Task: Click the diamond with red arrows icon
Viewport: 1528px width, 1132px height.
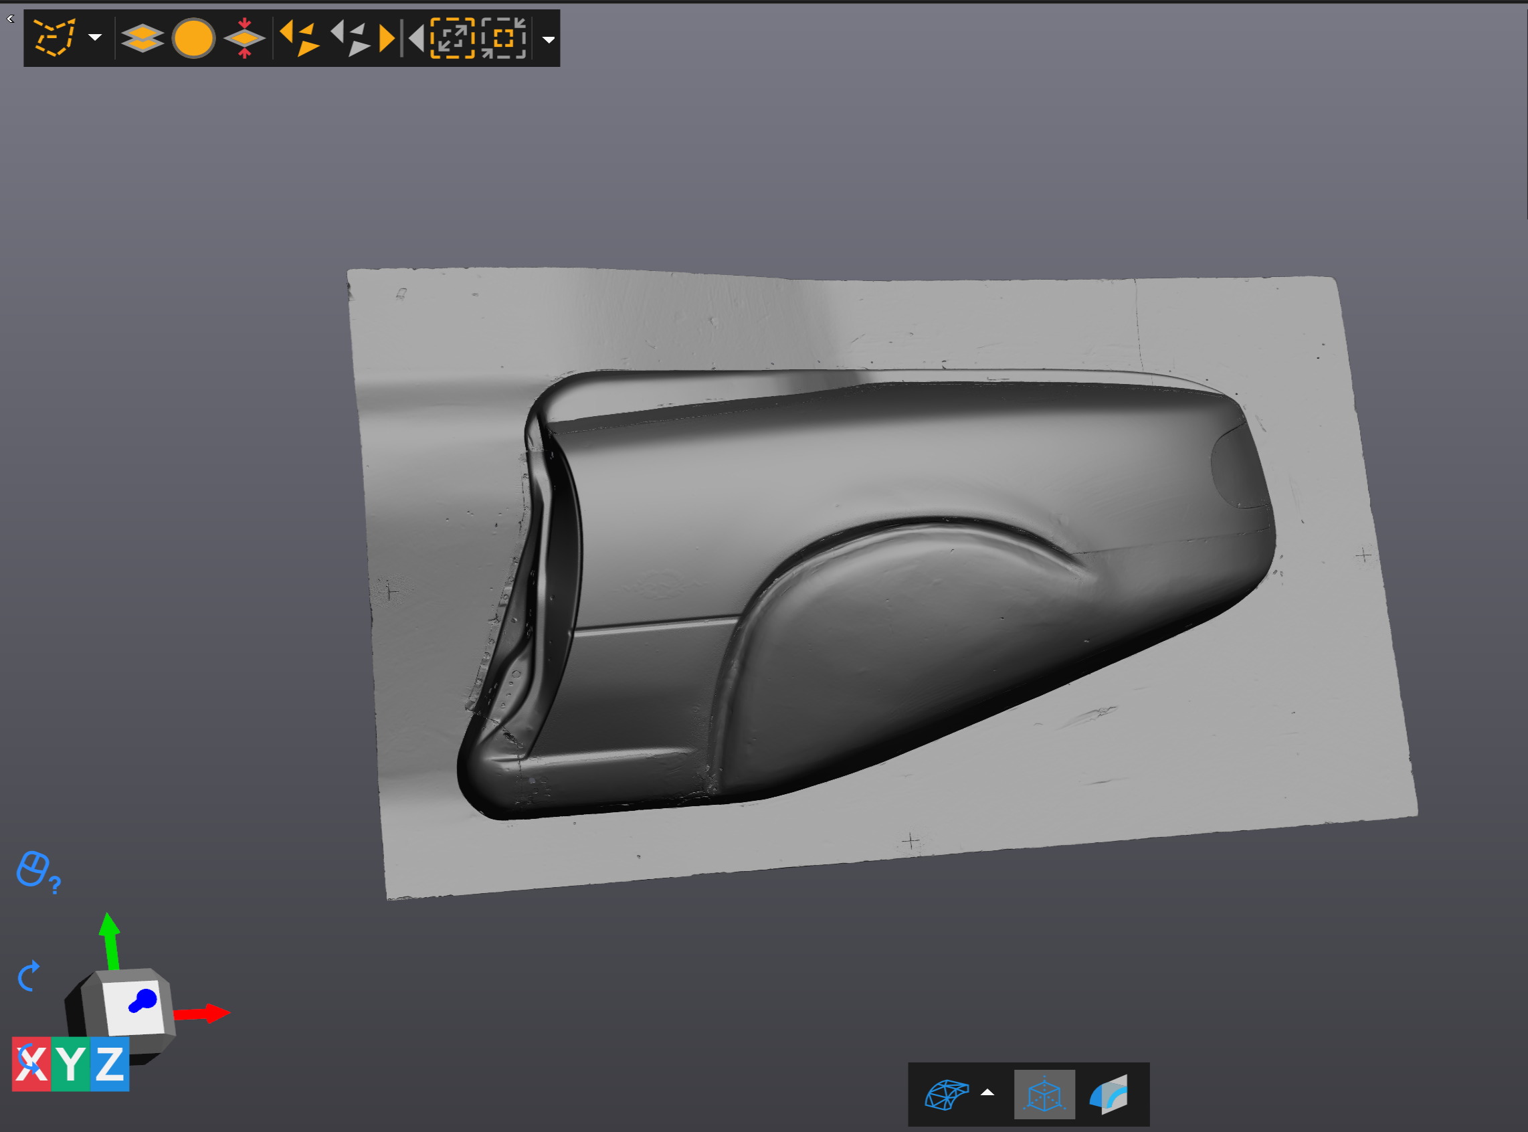Action: coord(244,38)
